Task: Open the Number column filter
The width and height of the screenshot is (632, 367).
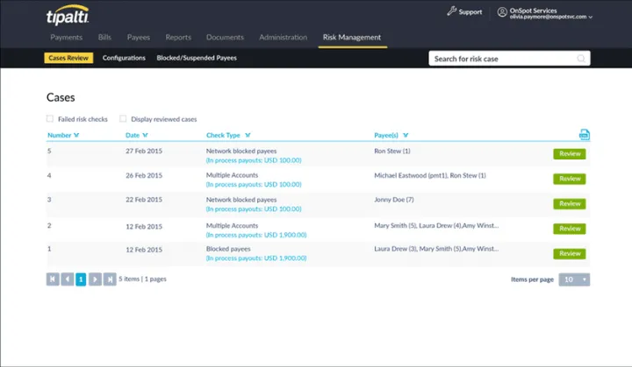Action: [77, 136]
